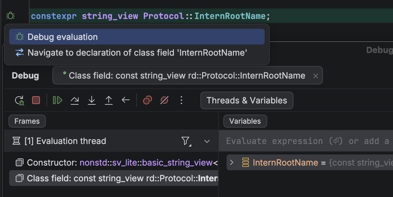This screenshot has width=393, height=197.
Task: Click the Evaluate expression input field
Action: (x=308, y=141)
